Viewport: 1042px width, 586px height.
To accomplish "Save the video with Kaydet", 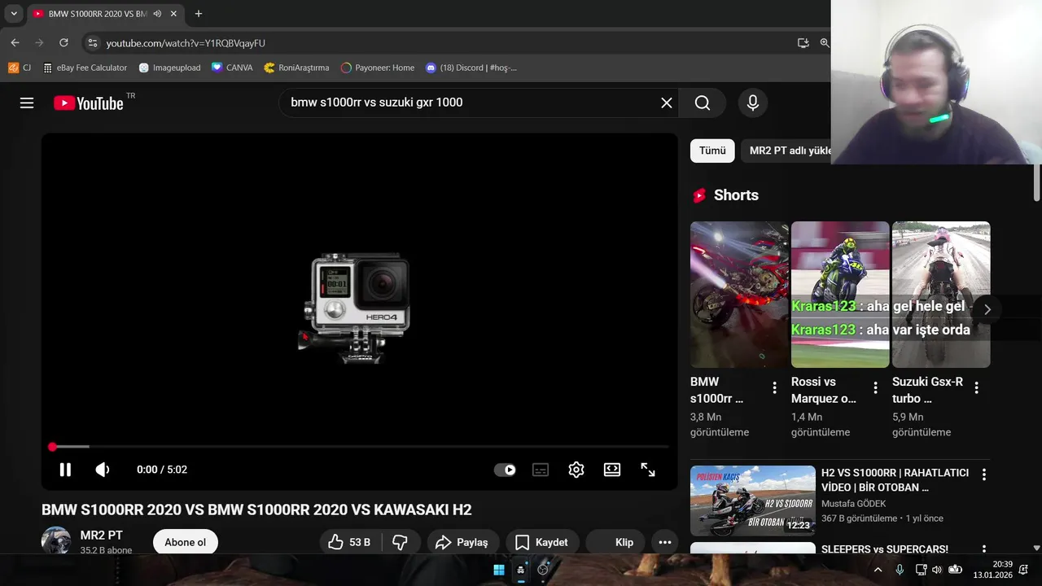I will 542,542.
